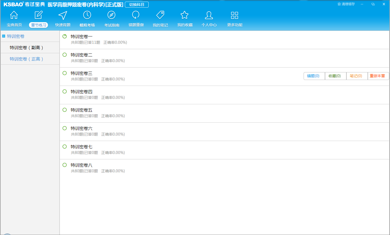390x235 pixels.
Task: Click the 切换科目 button
Action: 137,5
